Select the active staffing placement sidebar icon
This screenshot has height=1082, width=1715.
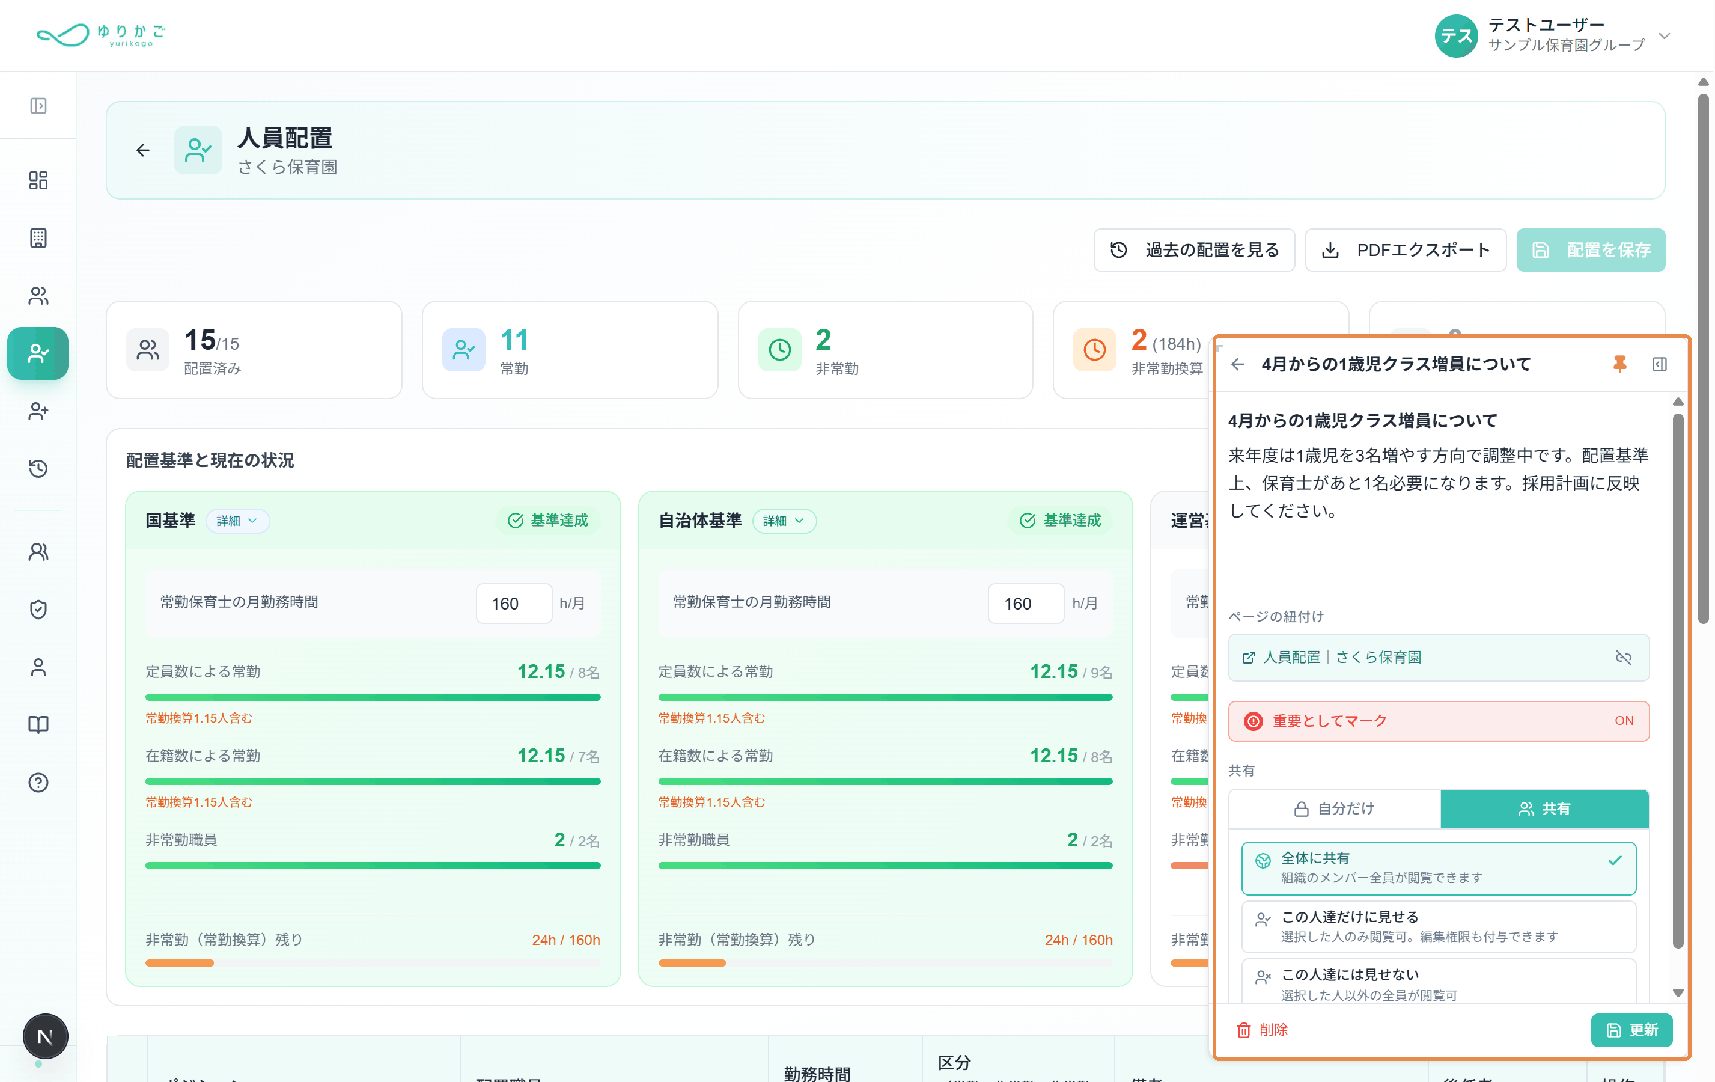coord(38,353)
